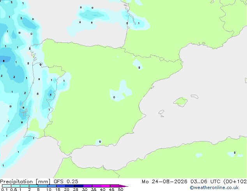Click the '0.5' legend scale label
The height and width of the screenshot is (191, 247).
coord(14,189)
